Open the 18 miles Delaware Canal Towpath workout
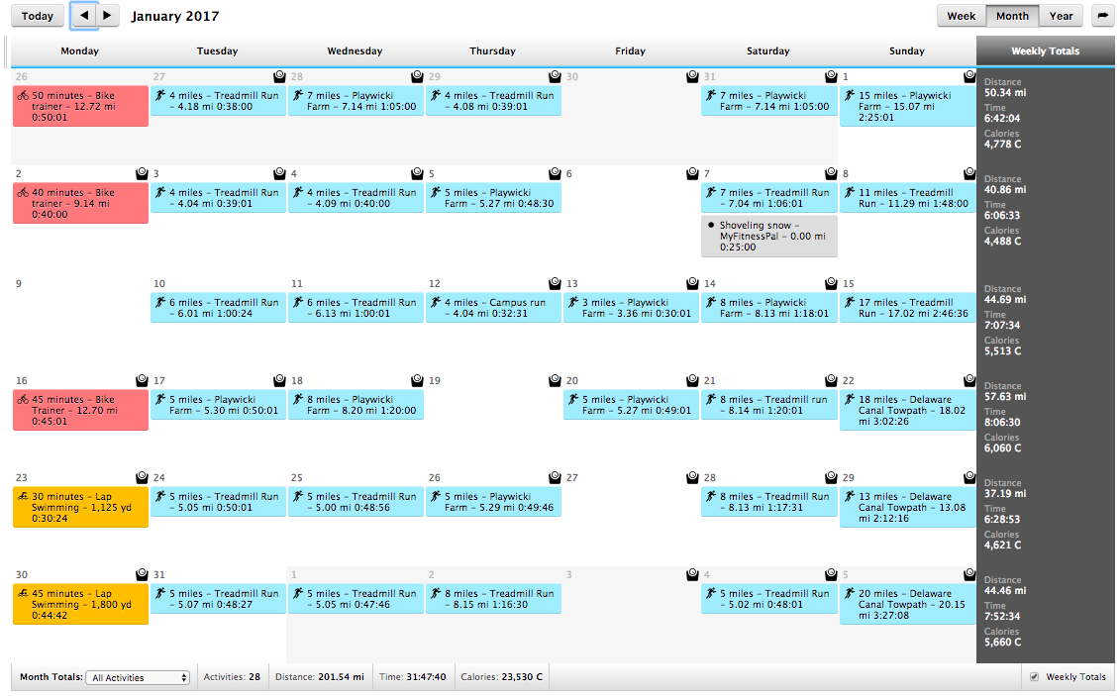The height and width of the screenshot is (696, 1120). point(906,411)
